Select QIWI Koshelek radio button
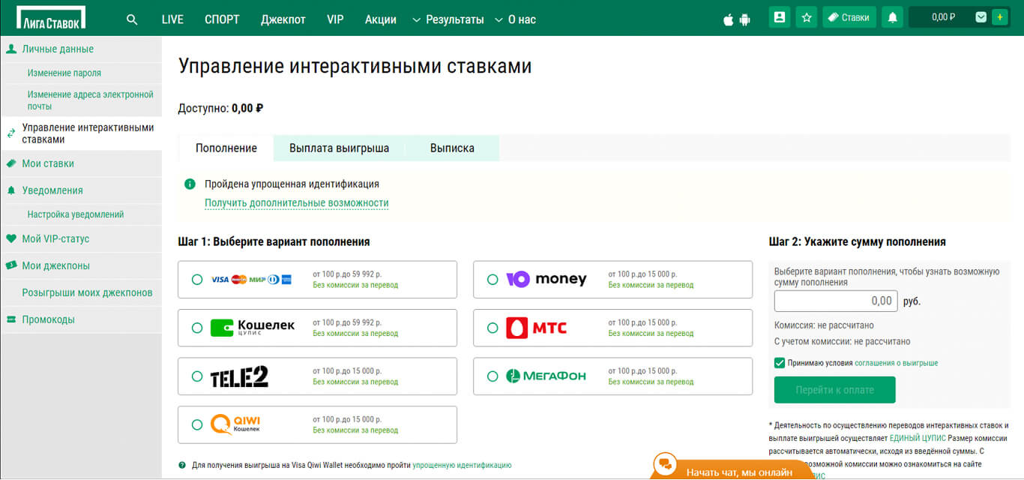Screen dimensions: 1024x480 click(x=197, y=424)
